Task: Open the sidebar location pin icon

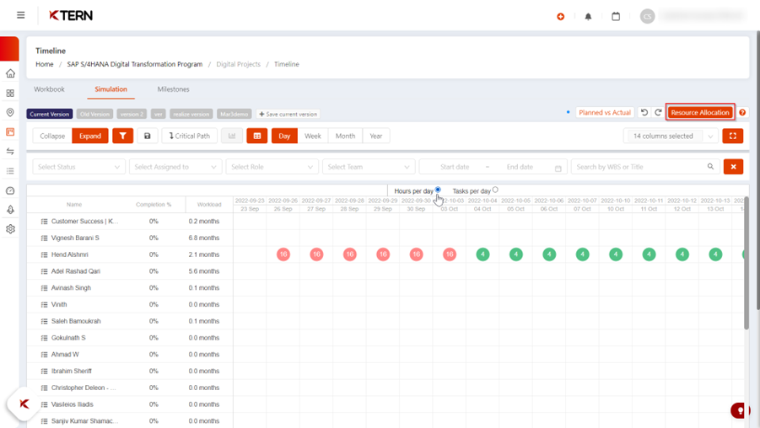Action: pyautogui.click(x=10, y=112)
